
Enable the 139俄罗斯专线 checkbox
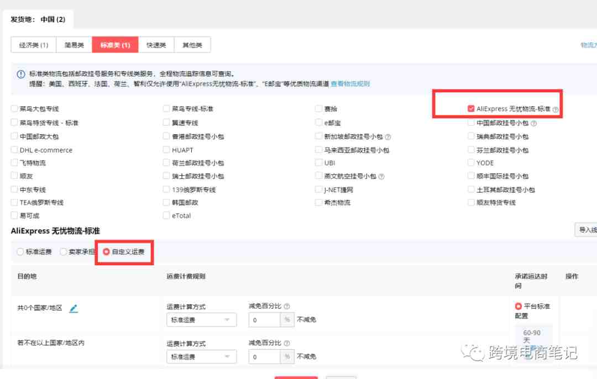pos(166,189)
